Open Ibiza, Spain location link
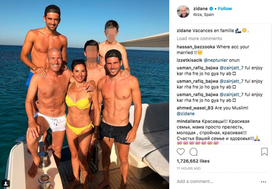This screenshot has width=272, height=189. (204, 15)
